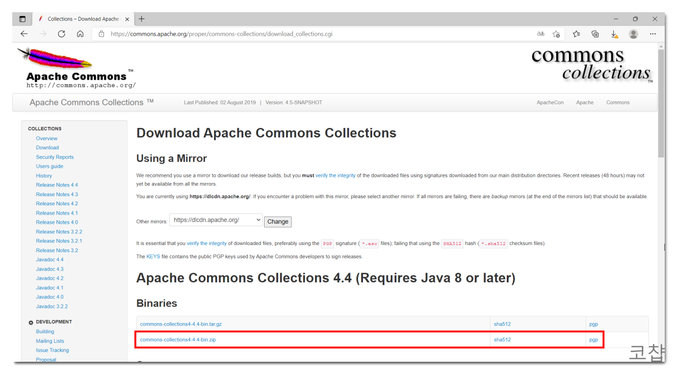This screenshot has height=374, width=677.
Task: Open Release Notes 3.2.1 link
Action: tap(59, 241)
